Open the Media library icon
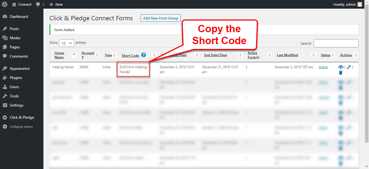 pos(5,38)
